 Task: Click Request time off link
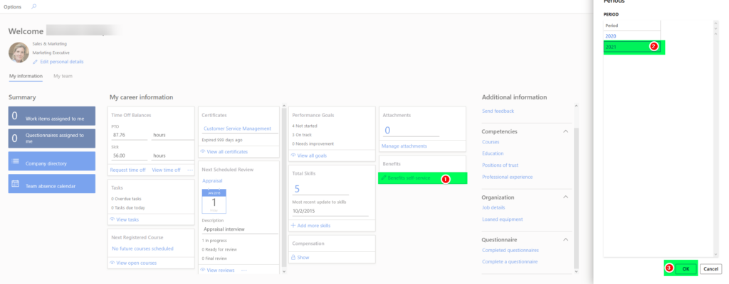pos(128,170)
